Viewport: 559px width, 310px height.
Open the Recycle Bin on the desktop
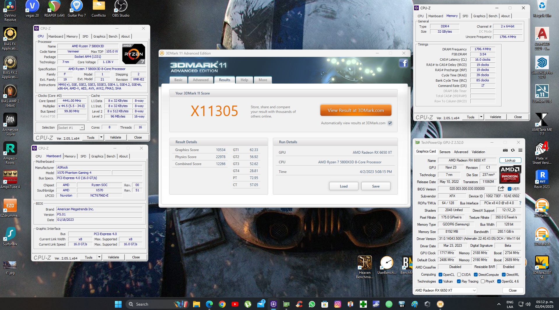pos(542,9)
